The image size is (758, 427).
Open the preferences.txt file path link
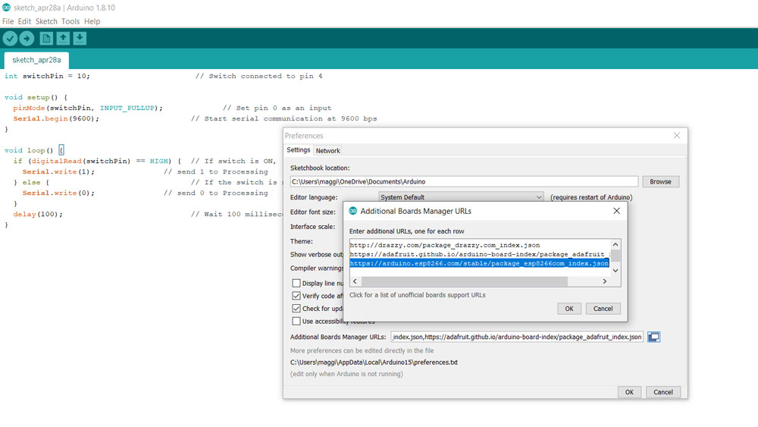(374, 363)
